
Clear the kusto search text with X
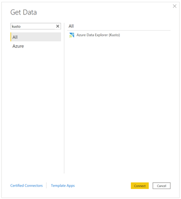[57, 26]
